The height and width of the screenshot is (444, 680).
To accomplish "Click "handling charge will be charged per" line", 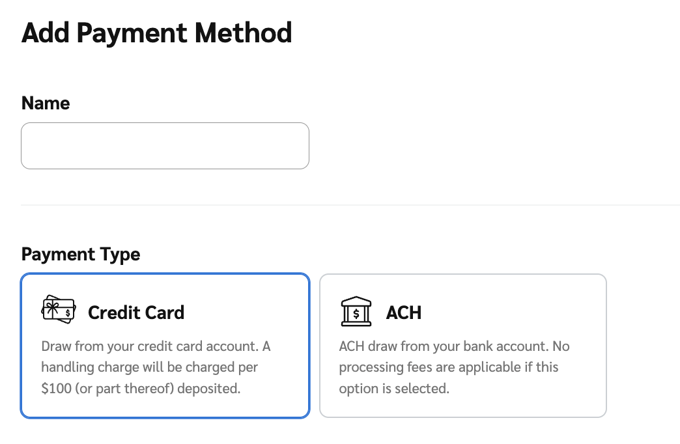I will [150, 367].
